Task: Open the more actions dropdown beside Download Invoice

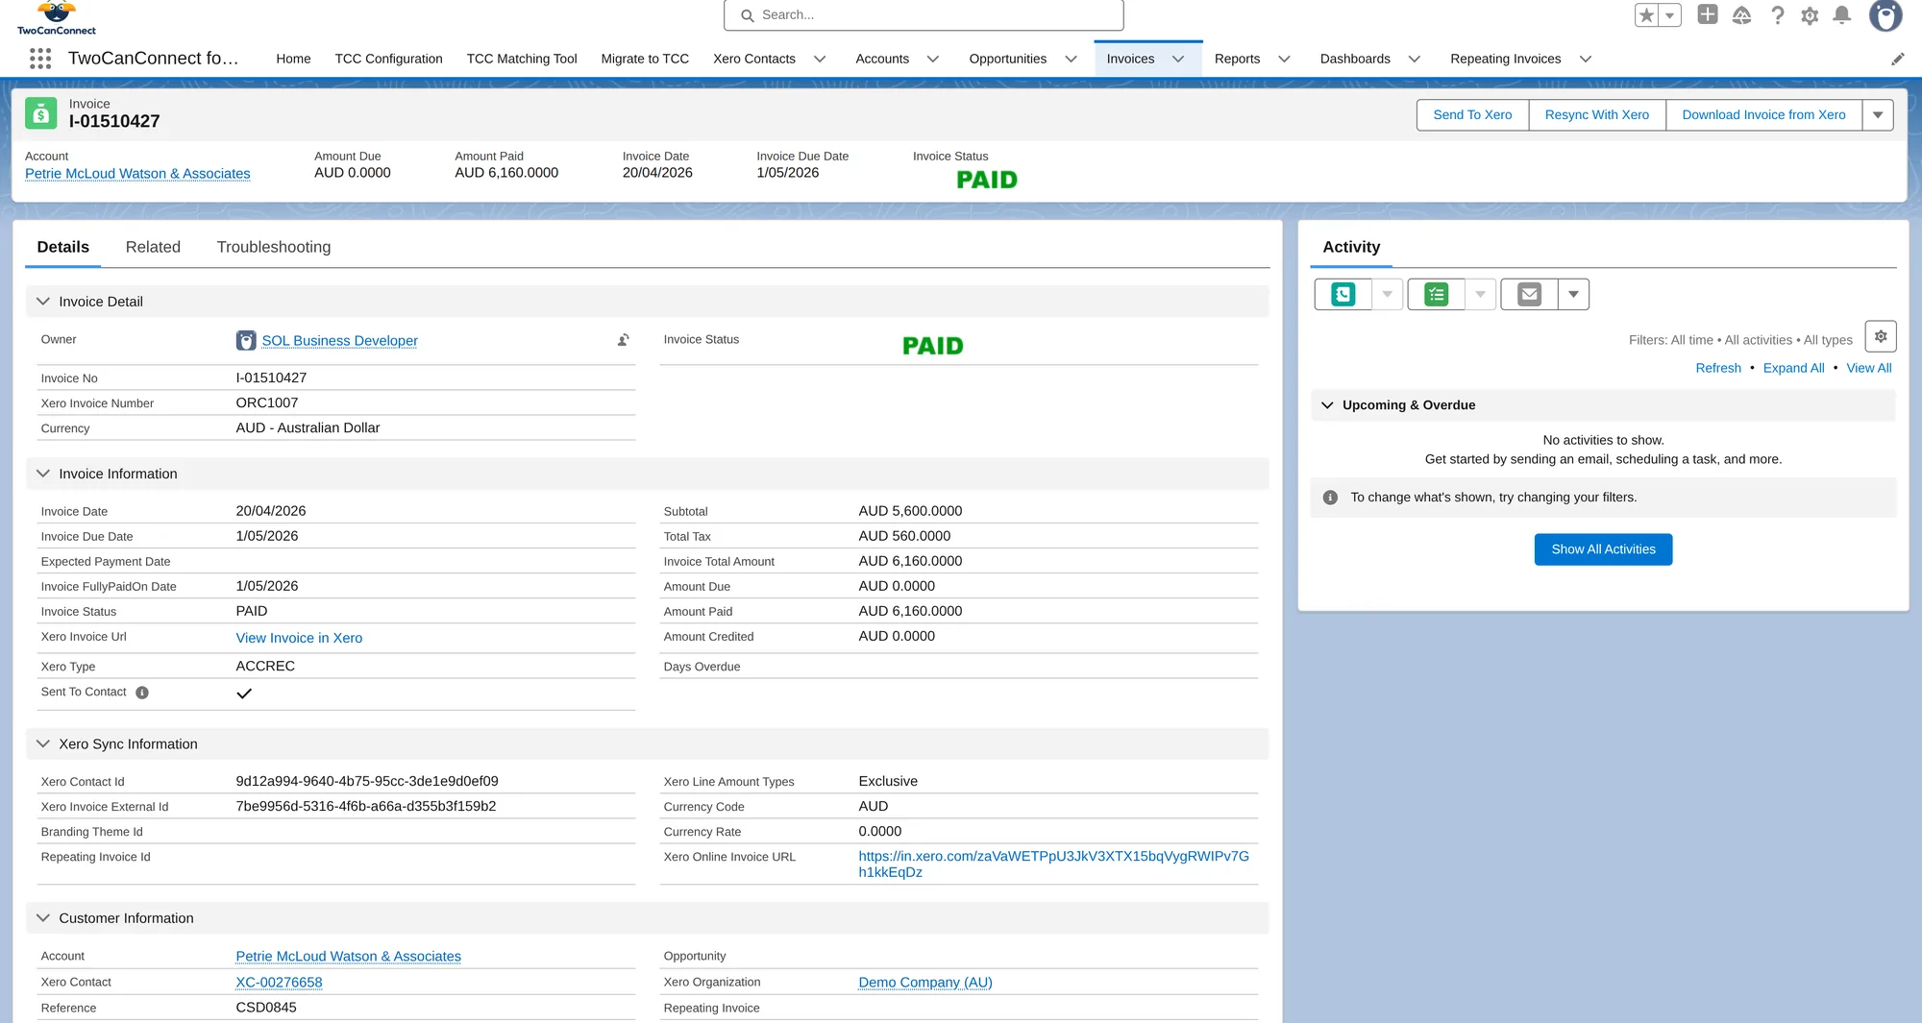Action: click(x=1878, y=114)
